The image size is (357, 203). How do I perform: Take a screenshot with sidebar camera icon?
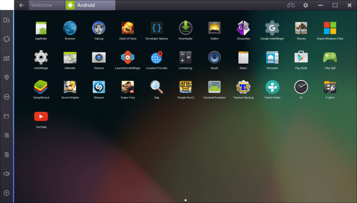(7, 58)
